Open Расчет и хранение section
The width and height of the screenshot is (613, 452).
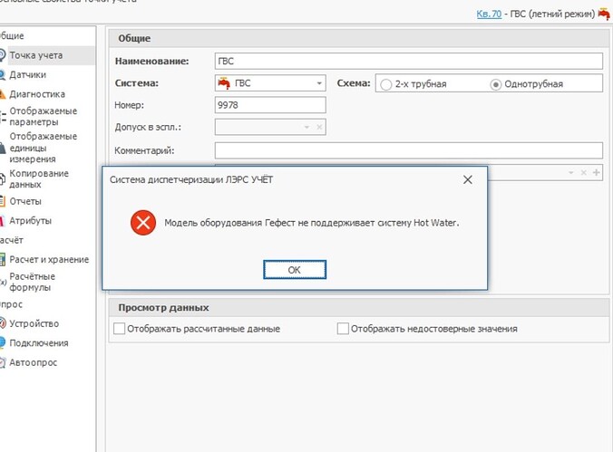[49, 259]
